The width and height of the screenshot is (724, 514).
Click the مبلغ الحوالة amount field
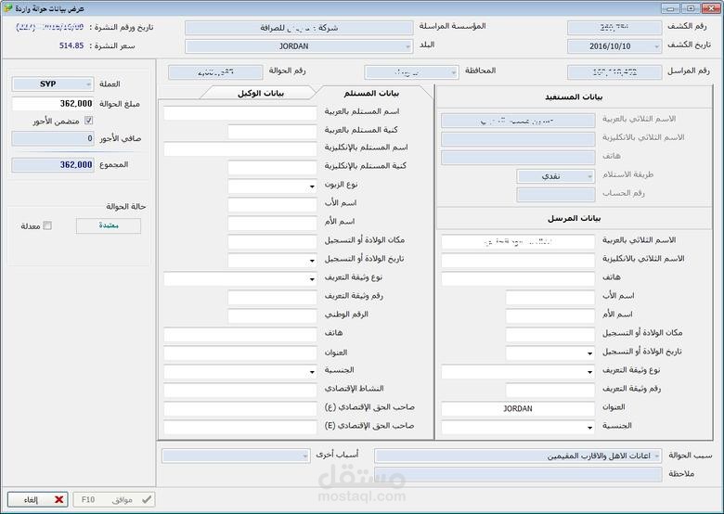click(x=53, y=104)
